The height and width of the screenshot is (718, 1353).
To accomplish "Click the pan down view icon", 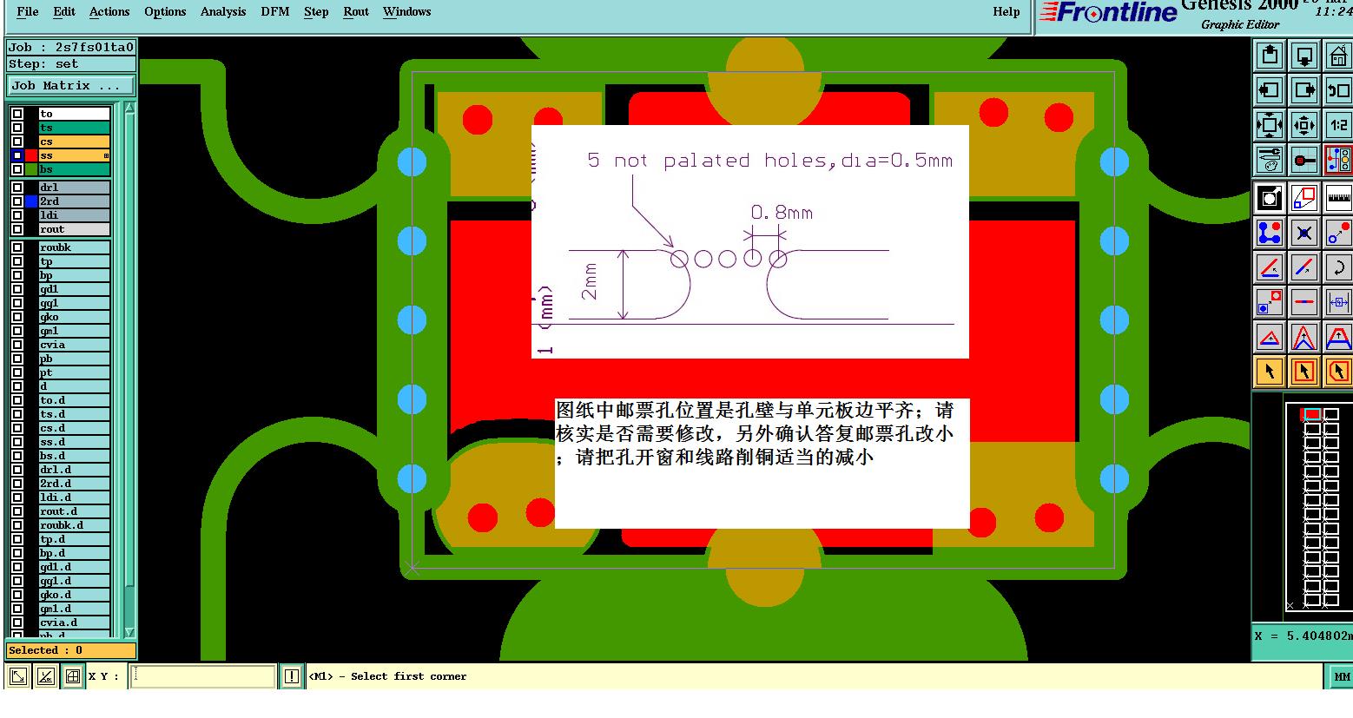I will (1304, 56).
